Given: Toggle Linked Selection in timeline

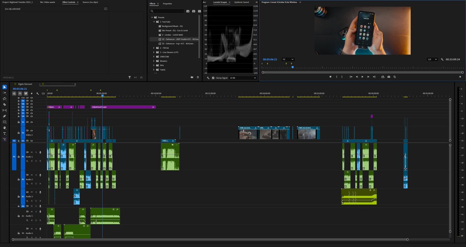Looking at the screenshot, I should coord(26,93).
